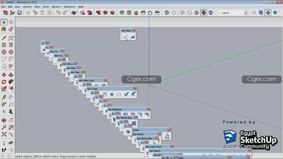
Task: Click the stairs icon in s4u-Stair toolbar
Action: coord(125,37)
